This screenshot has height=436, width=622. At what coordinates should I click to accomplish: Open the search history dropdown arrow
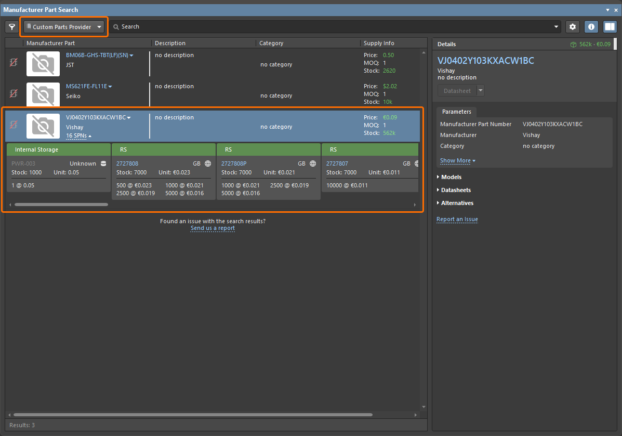pyautogui.click(x=557, y=27)
